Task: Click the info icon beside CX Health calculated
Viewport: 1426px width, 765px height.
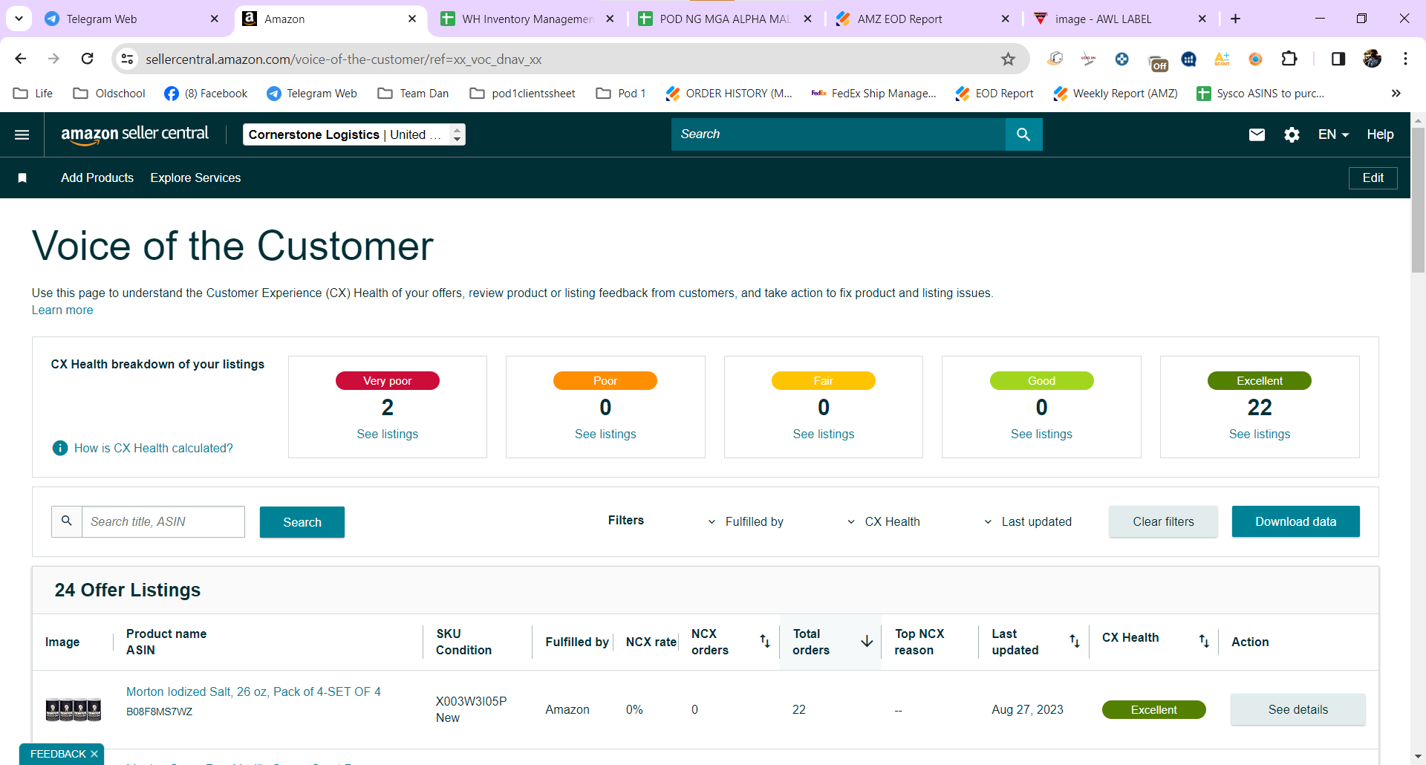Action: point(60,448)
